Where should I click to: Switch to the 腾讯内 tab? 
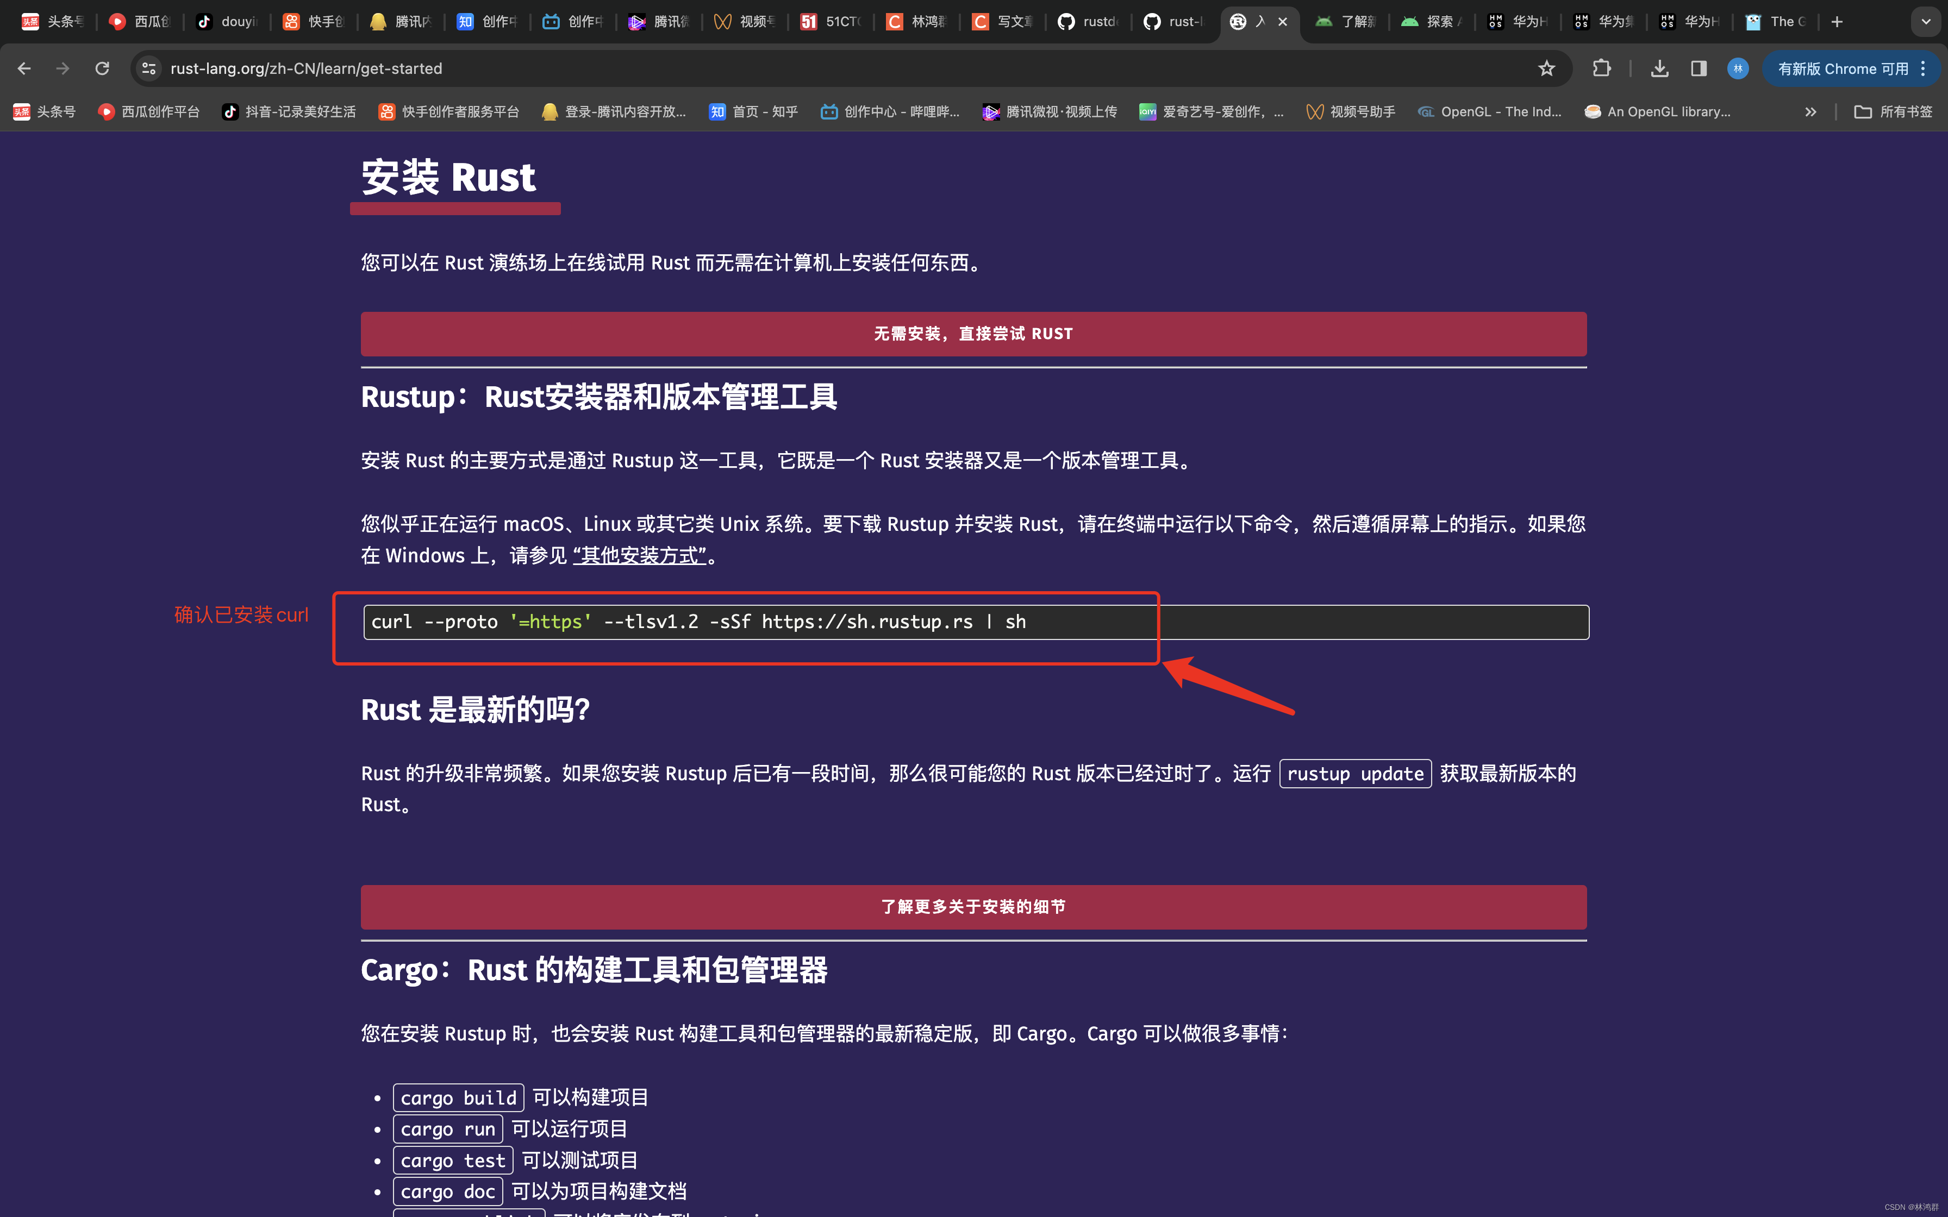[x=400, y=22]
